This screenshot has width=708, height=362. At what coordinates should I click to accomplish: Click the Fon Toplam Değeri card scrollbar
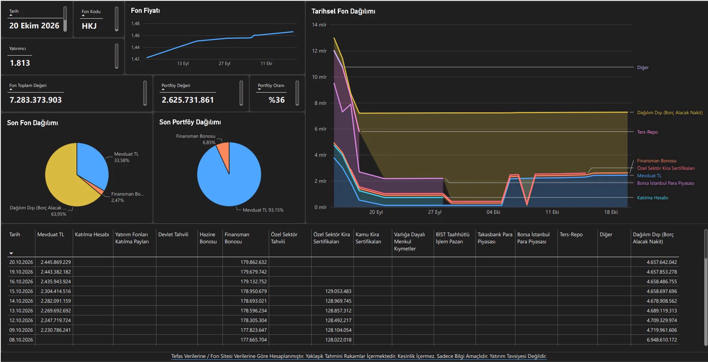[145, 93]
